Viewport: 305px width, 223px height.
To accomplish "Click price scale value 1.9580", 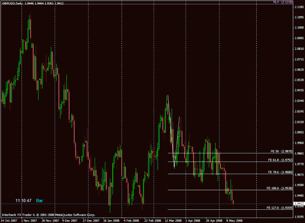I will point(299,184).
